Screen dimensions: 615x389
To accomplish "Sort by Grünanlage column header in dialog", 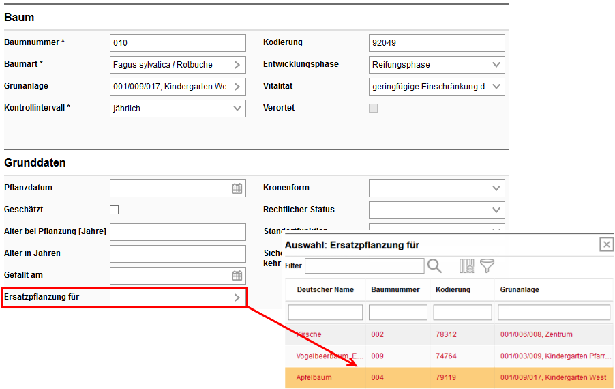I will coord(520,289).
